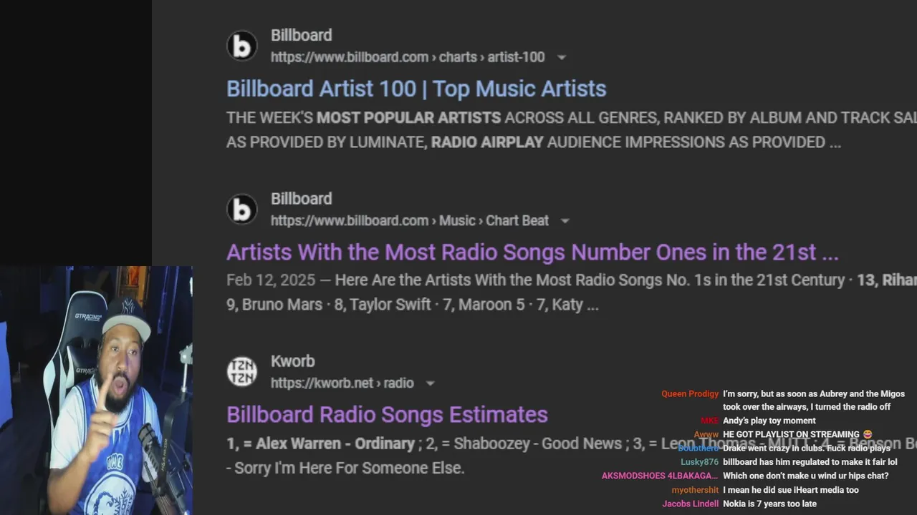Click the billboard.com charts artist-100 URL
This screenshot has height=515, width=917.
coord(408,57)
